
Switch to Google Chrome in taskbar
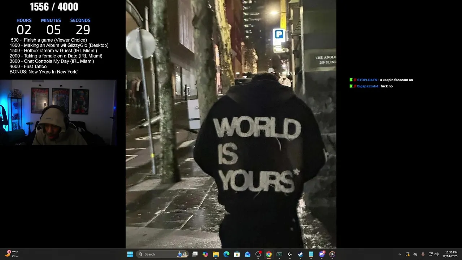tap(269, 254)
